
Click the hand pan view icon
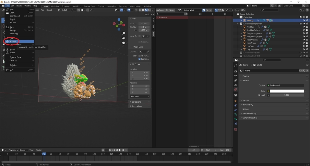pos(124,38)
